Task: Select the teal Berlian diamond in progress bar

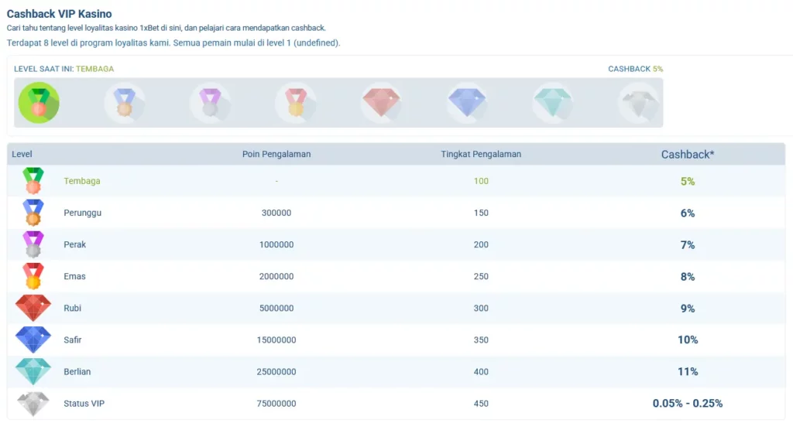Action: click(x=553, y=103)
